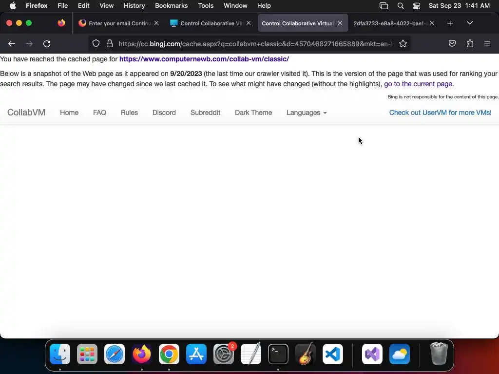Open the App Store from Dock
Image resolution: width=499 pixels, height=374 pixels.
196,354
